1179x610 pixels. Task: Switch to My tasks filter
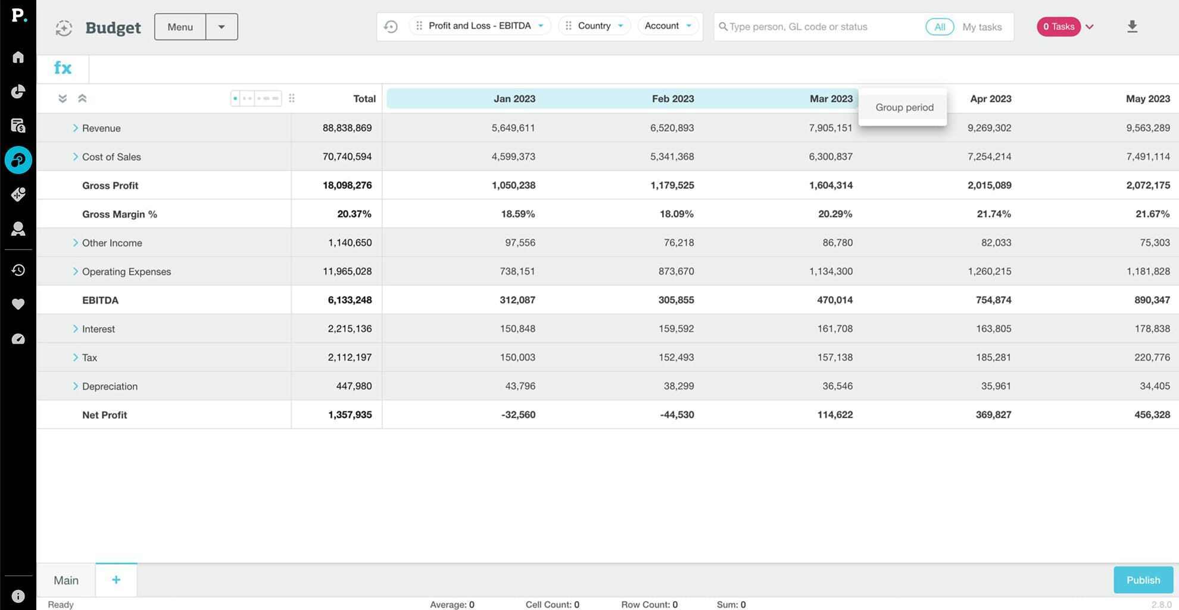(x=981, y=27)
